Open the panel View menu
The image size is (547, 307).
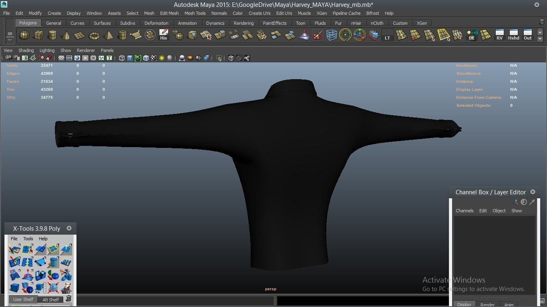(8, 50)
